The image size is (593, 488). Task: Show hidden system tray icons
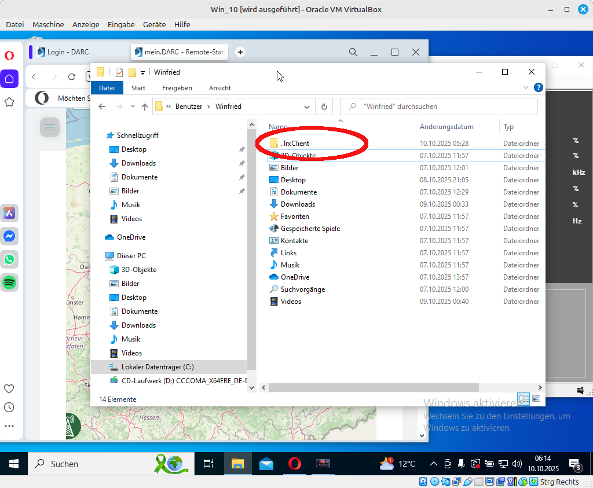click(x=433, y=464)
